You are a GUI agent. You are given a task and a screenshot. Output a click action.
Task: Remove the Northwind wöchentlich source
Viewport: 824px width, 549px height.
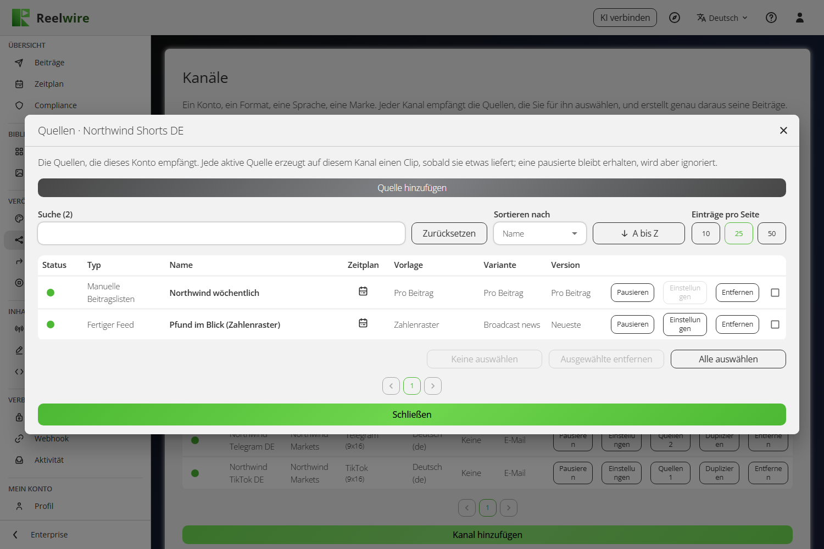tap(737, 293)
